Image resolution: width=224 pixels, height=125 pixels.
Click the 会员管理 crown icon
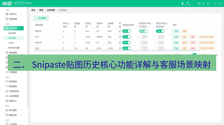point(7,28)
